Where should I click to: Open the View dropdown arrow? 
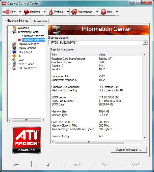pyautogui.click(x=20, y=12)
